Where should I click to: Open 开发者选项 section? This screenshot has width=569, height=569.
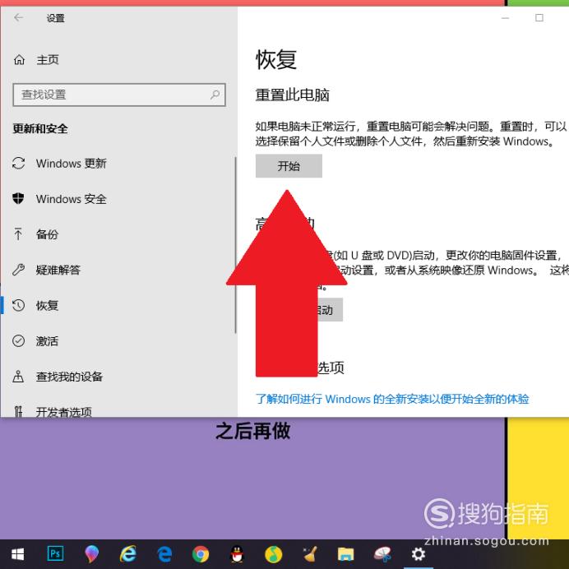tap(63, 412)
